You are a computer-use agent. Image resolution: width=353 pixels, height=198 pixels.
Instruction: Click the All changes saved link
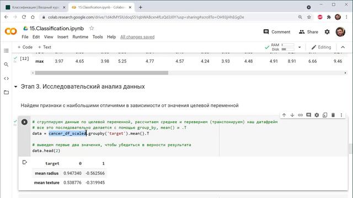137,37
